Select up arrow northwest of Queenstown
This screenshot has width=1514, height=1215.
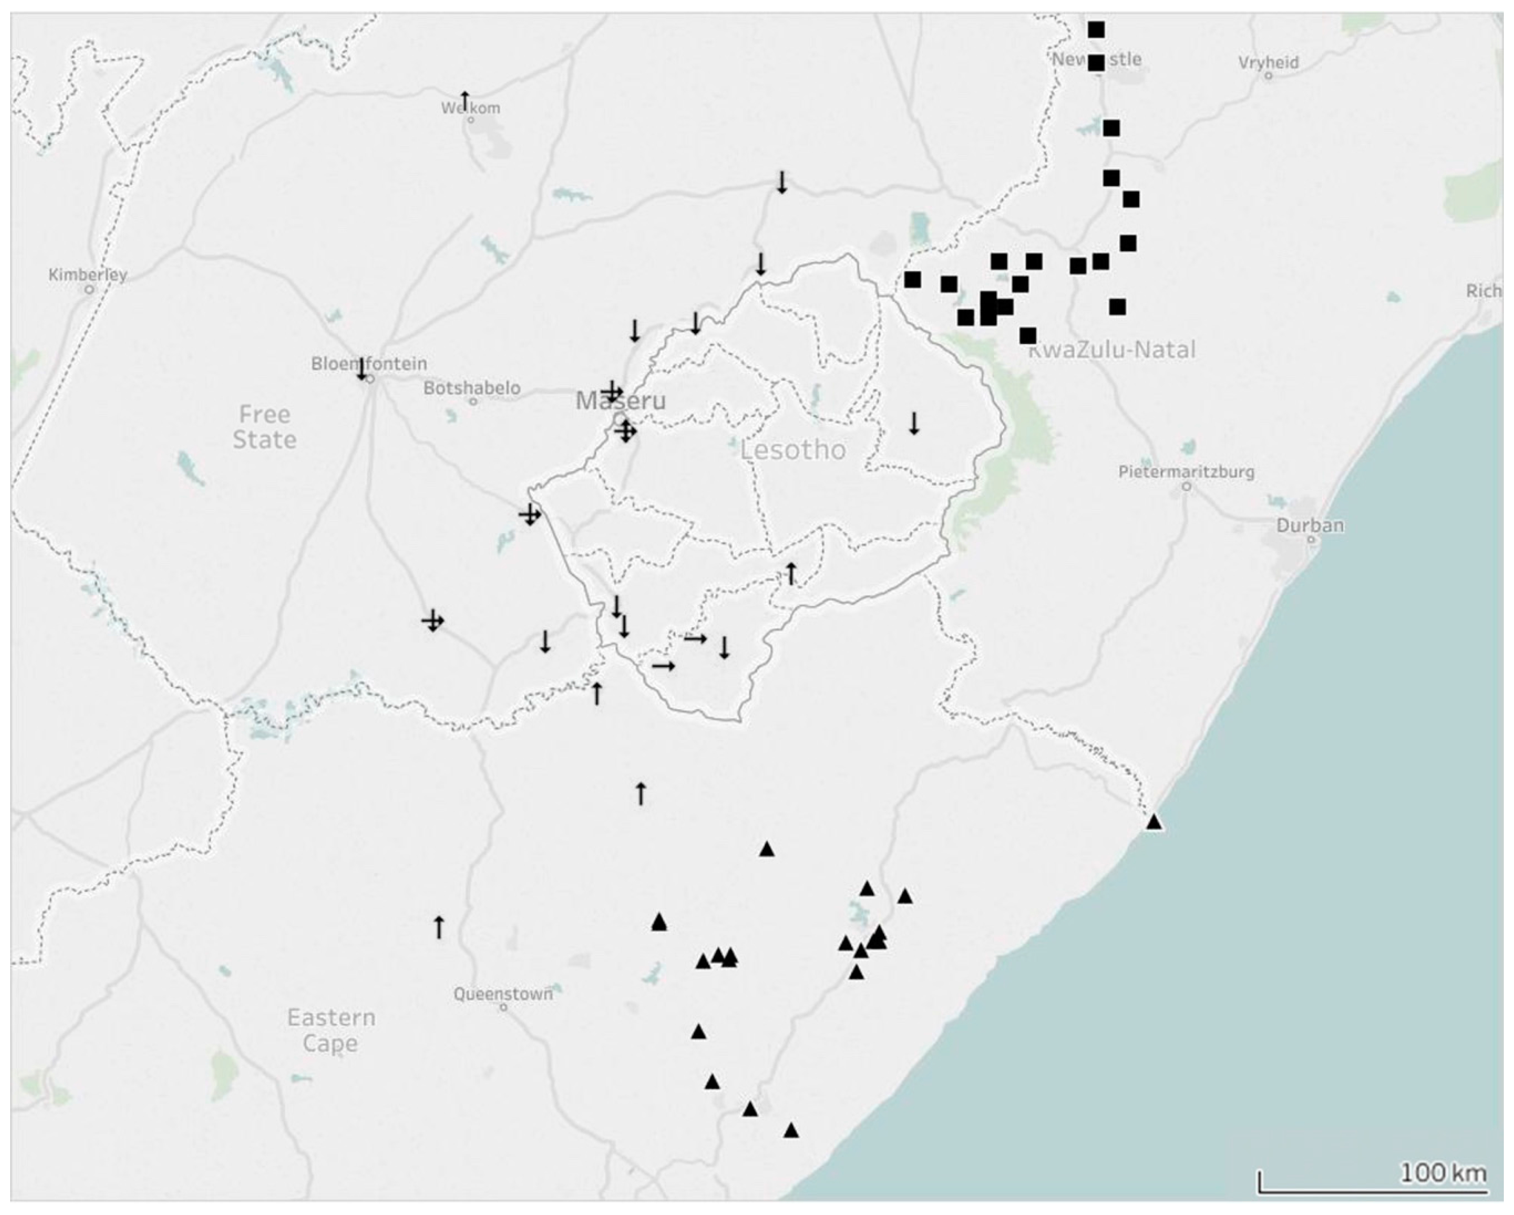pyautogui.click(x=439, y=926)
